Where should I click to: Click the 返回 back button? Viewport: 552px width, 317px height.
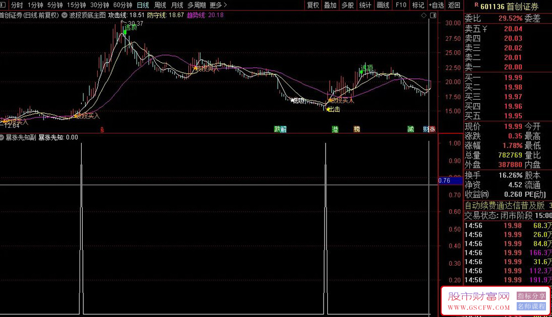(454, 6)
